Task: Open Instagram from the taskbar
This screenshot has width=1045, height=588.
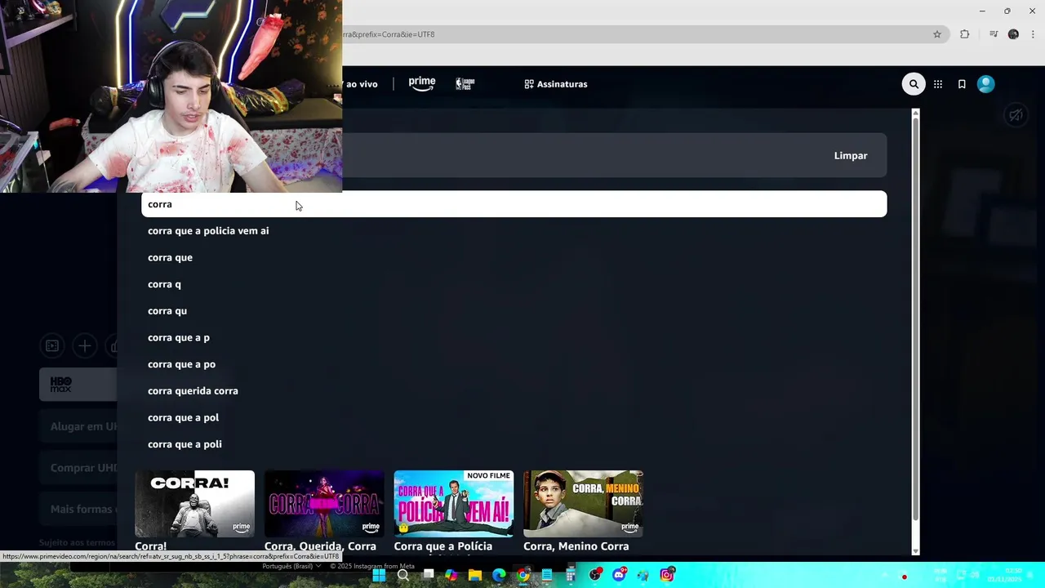Action: tap(667, 575)
